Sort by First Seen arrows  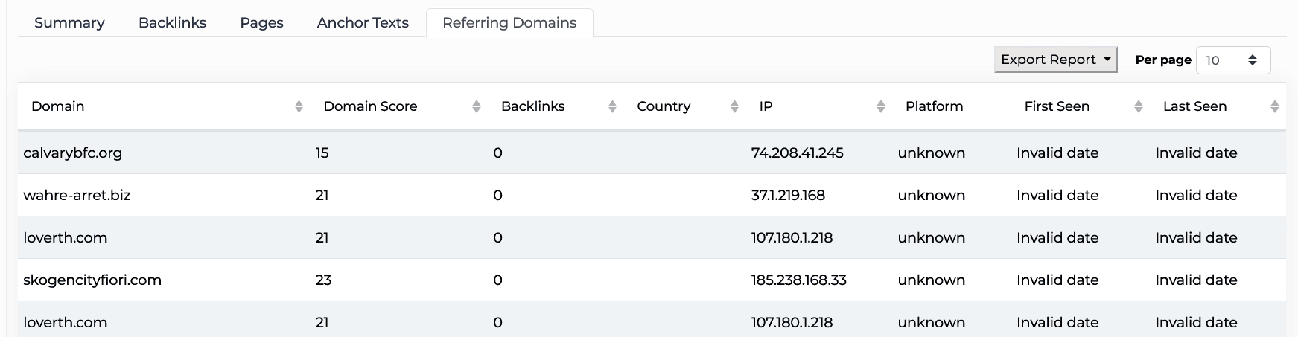[1139, 106]
